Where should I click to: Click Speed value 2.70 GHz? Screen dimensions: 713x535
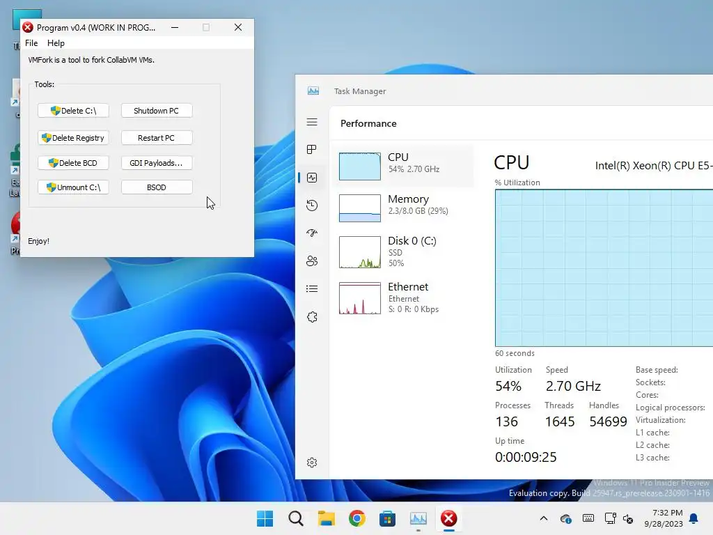573,386
